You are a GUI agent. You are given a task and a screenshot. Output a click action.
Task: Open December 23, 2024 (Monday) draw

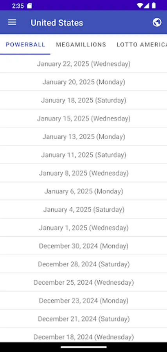pyautogui.click(x=84, y=300)
